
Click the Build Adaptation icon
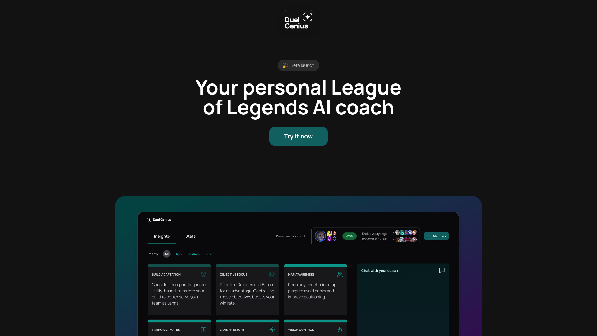pos(203,274)
